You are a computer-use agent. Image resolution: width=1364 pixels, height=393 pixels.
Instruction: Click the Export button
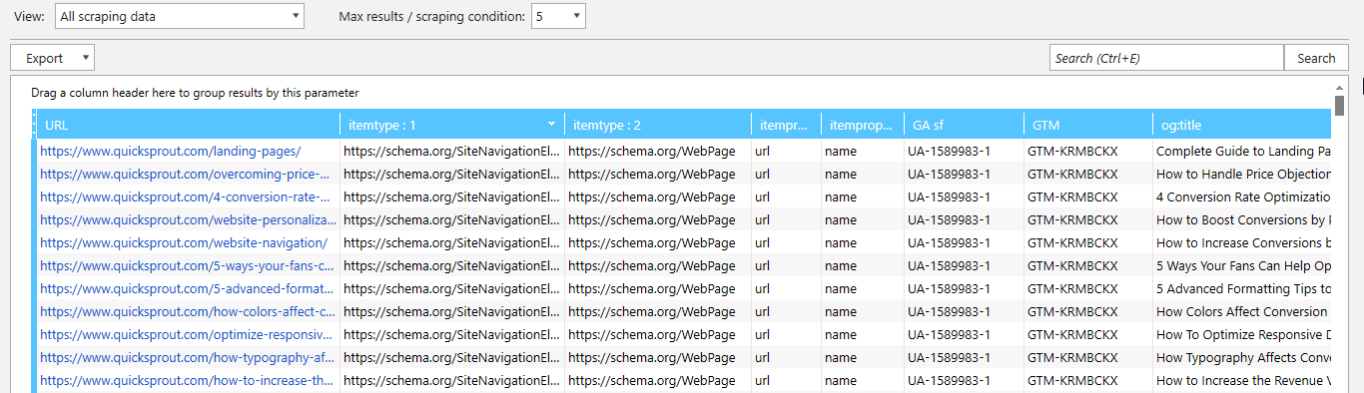pyautogui.click(x=44, y=58)
